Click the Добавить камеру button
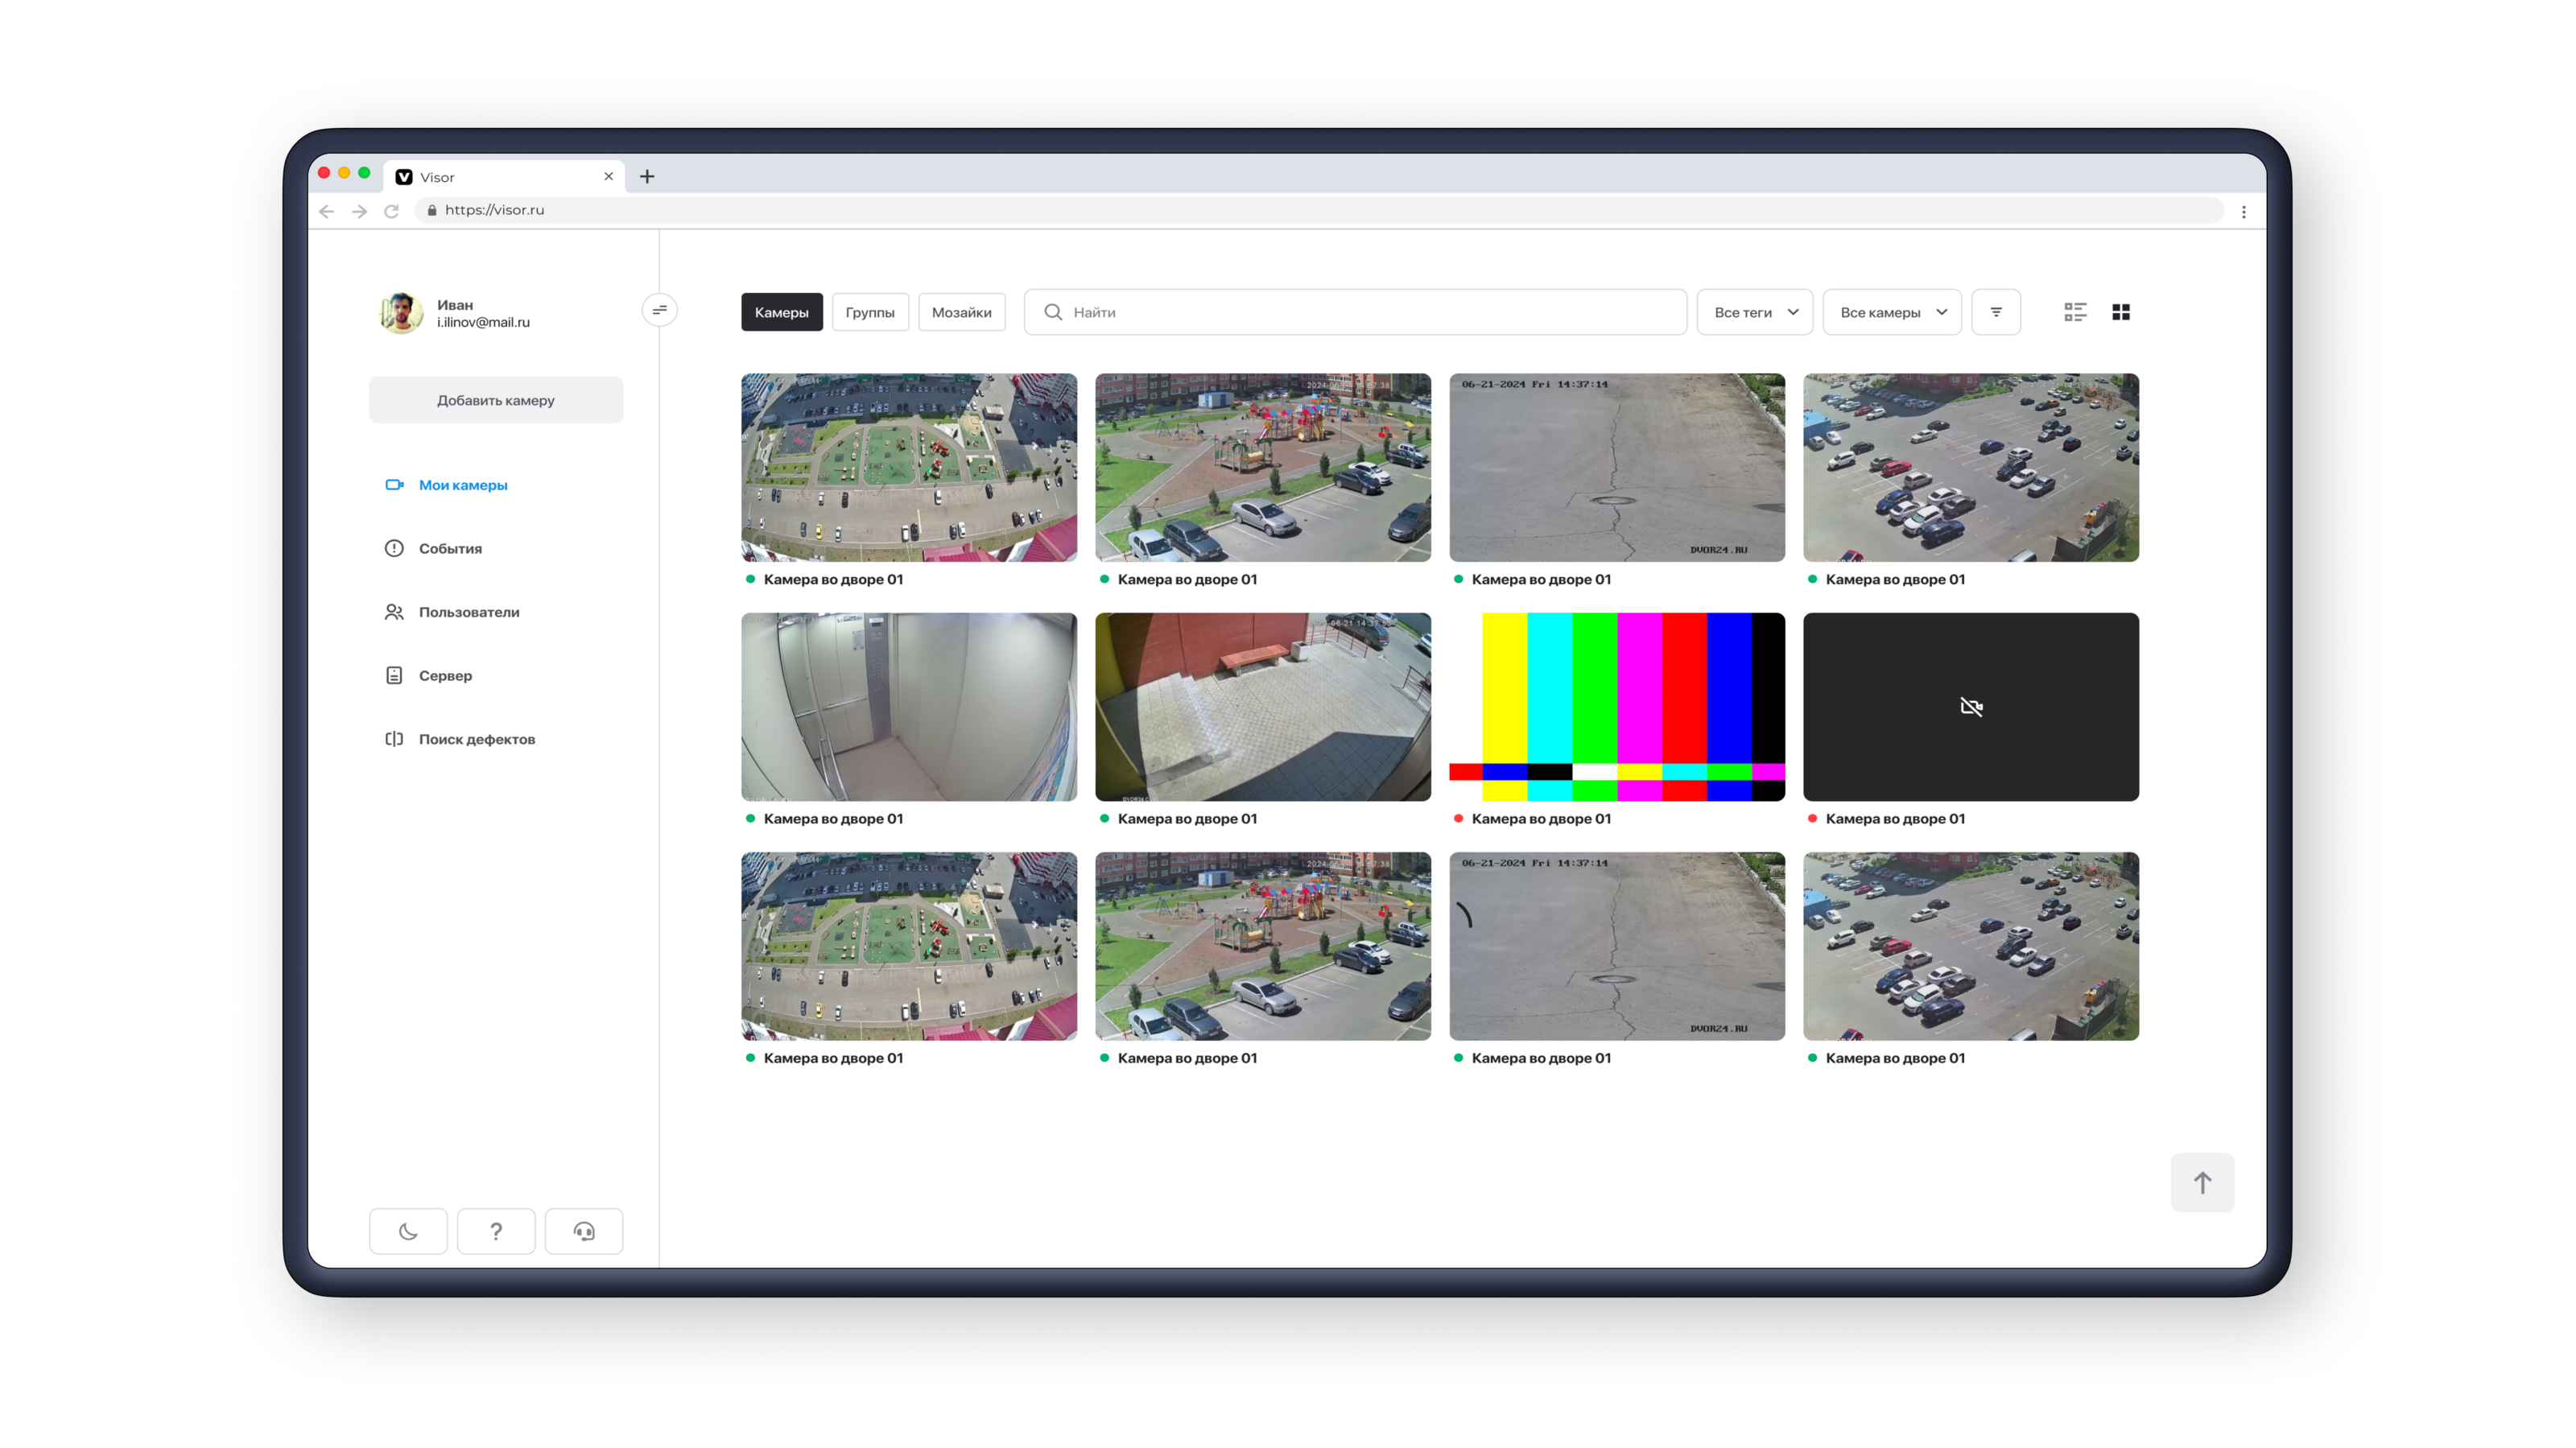This screenshot has height=1448, width=2576. (x=496, y=400)
